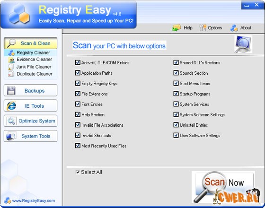Image resolution: width=265 pixels, height=208 pixels.
Task: Toggle Shared DLL's Sections checkbox
Action: [x=176, y=62]
